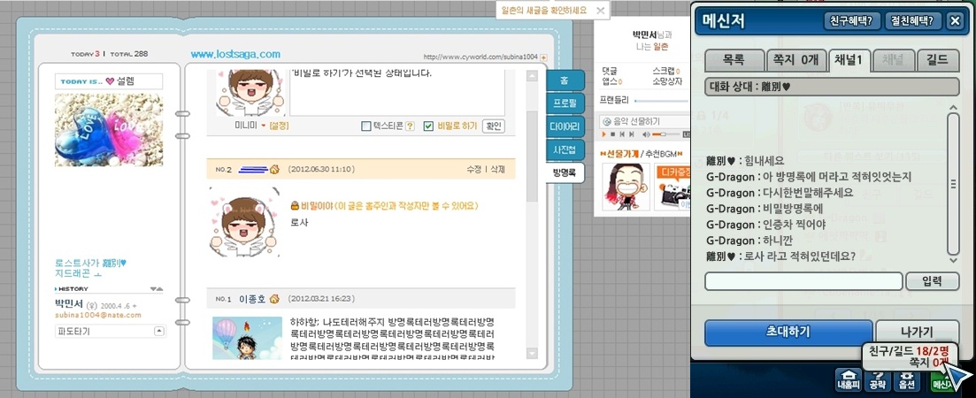Viewport: 976px width, 398px height.
Task: Switch to the 쪽지 0개 messenger tab
Action: click(795, 60)
